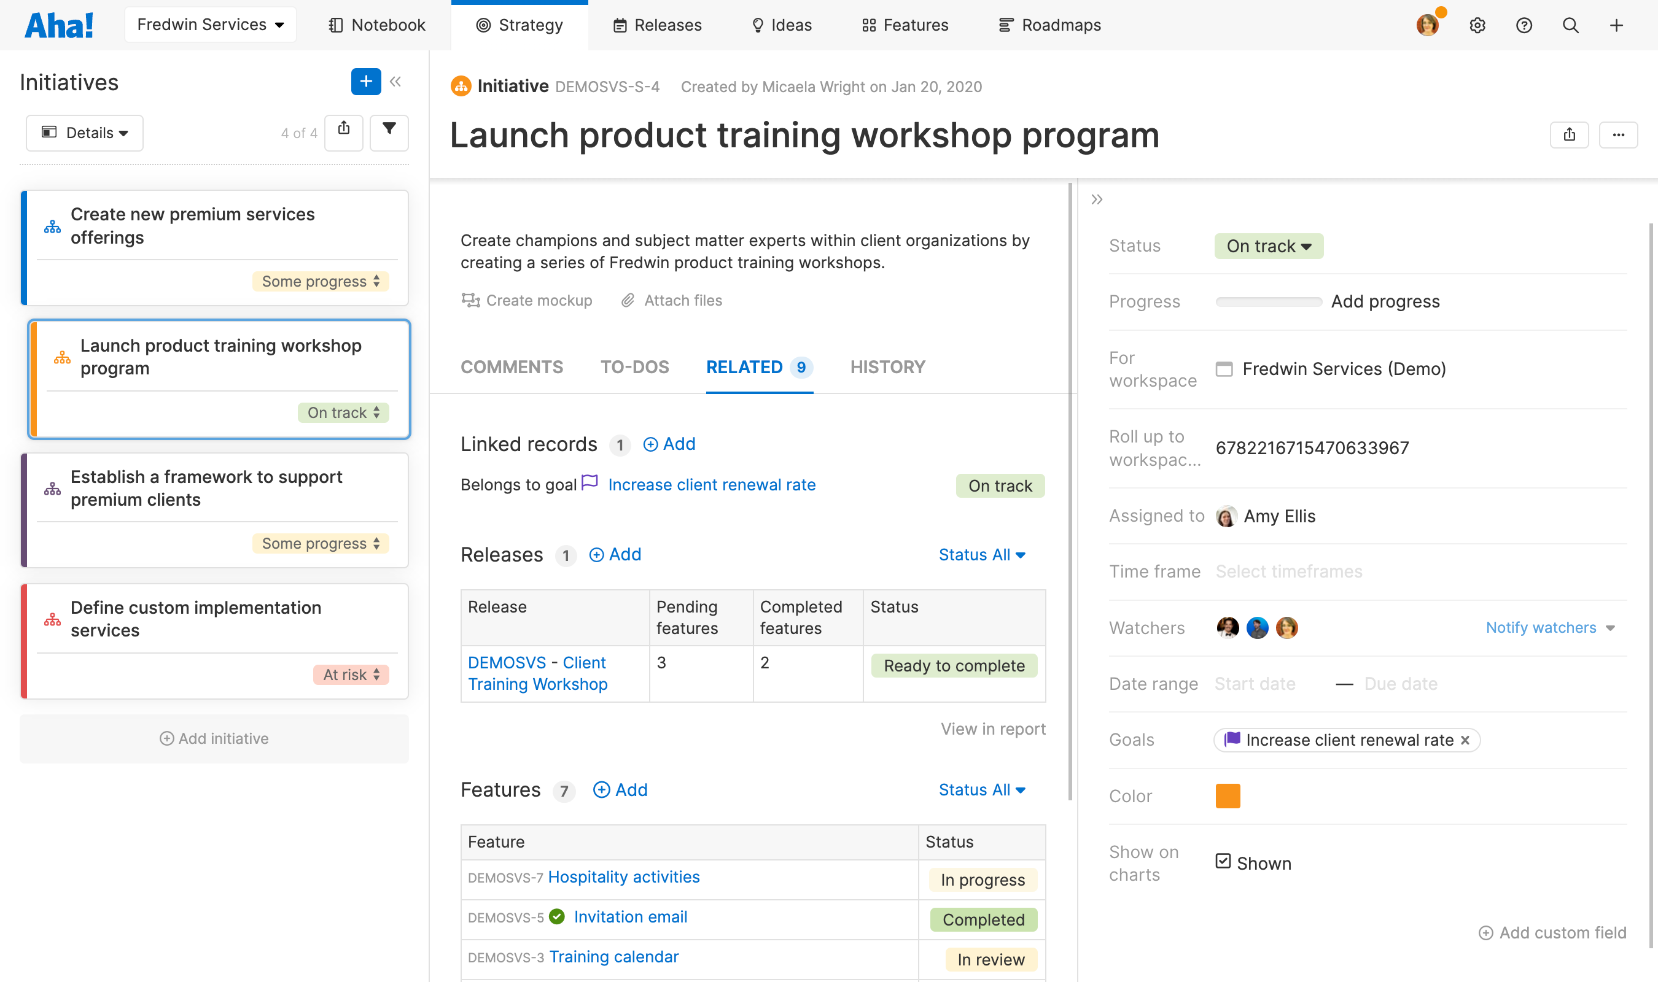Expand the Status All filter for Releases
1658x982 pixels.
pyautogui.click(x=981, y=555)
